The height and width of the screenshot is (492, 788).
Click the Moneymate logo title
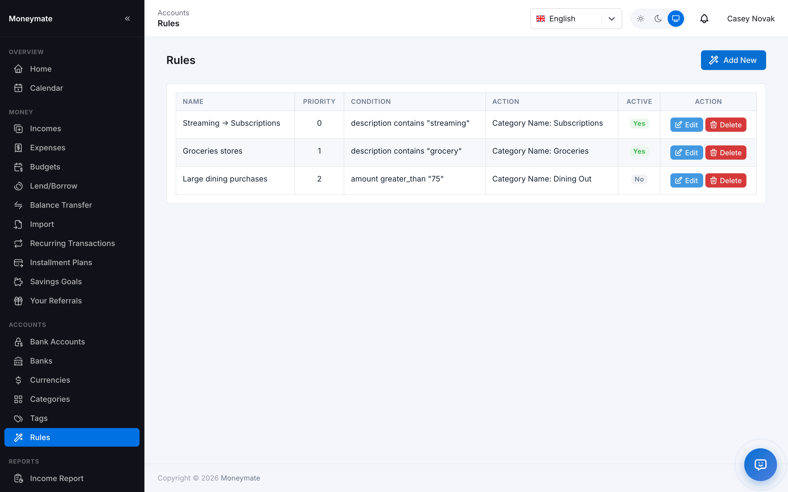[x=31, y=19]
